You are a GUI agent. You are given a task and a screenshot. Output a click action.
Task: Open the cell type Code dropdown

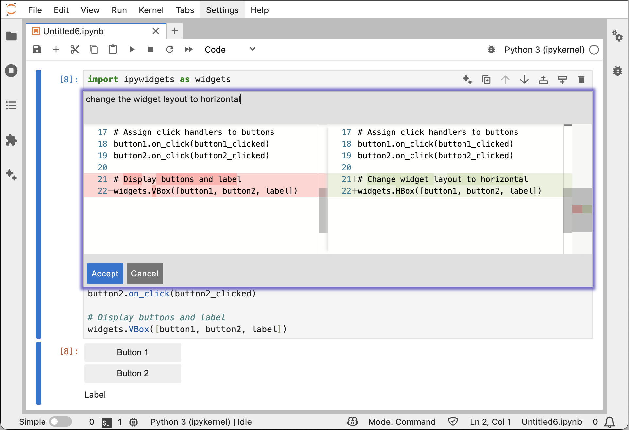tap(230, 50)
